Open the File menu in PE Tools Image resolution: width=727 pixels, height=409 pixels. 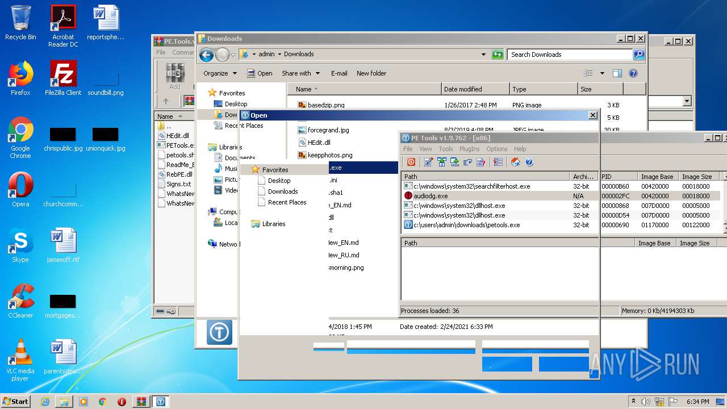pos(408,149)
